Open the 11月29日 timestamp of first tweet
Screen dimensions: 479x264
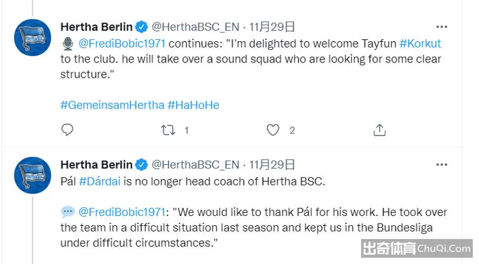[272, 27]
